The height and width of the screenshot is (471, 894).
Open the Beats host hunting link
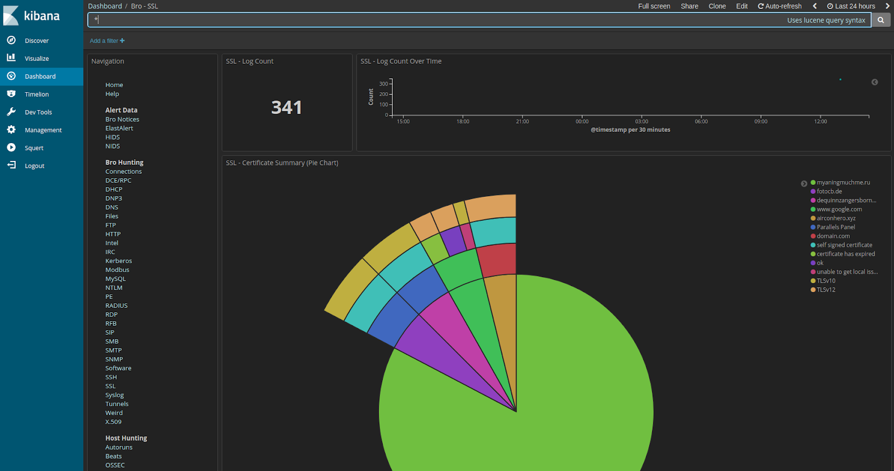coord(113,456)
